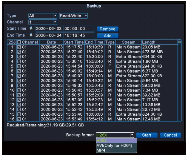This screenshot has width=188, height=157.
Task: Uncheck row 2 checkbox (15:22:49)
Action: (x=19, y=52)
